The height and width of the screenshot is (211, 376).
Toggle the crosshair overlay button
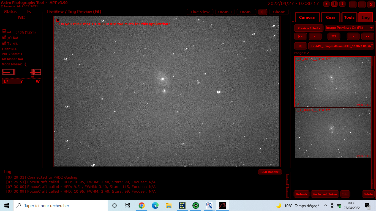point(263,12)
